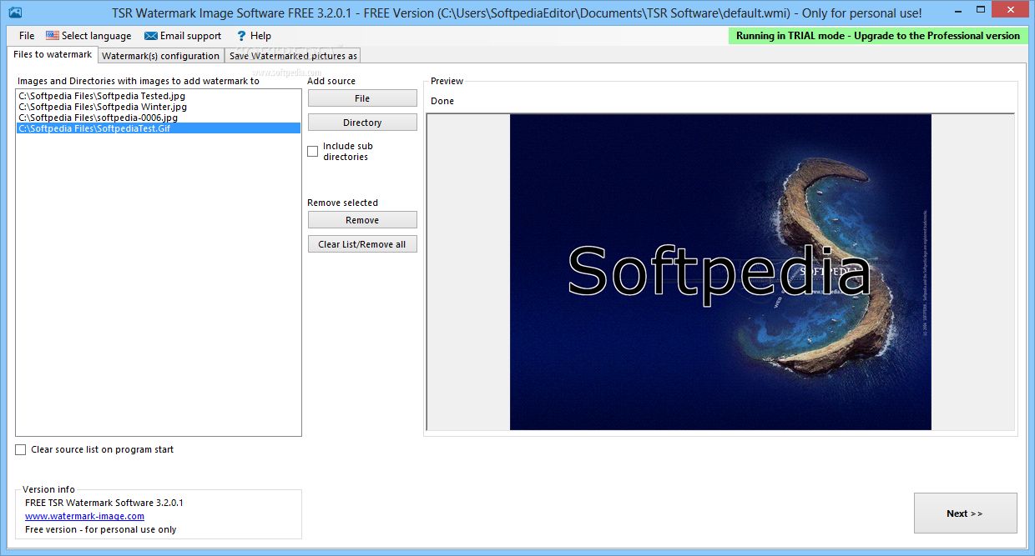This screenshot has height=556, width=1035.
Task: Click the app icon in title bar
Action: pos(15,13)
